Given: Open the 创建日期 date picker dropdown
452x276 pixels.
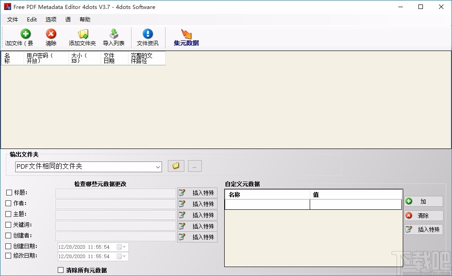Looking at the screenshot, I should [x=124, y=246].
